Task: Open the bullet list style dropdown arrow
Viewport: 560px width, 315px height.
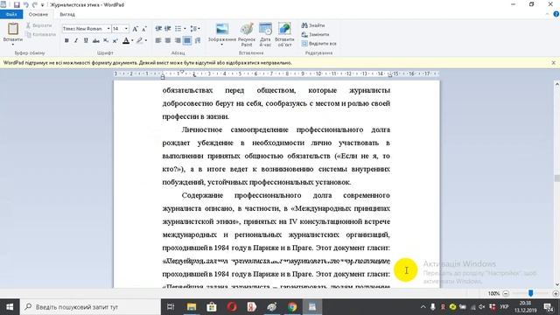Action: tap(185, 29)
